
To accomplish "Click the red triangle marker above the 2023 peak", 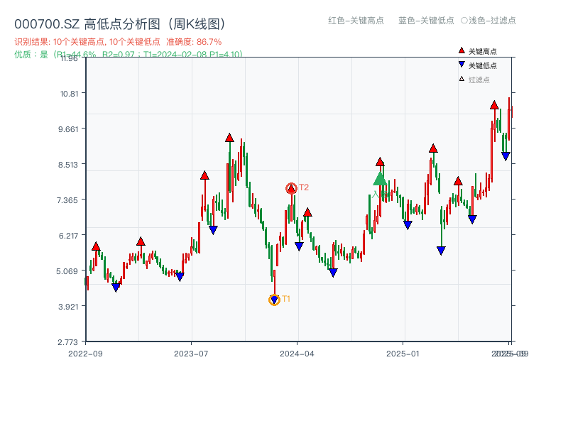I will (x=229, y=139).
